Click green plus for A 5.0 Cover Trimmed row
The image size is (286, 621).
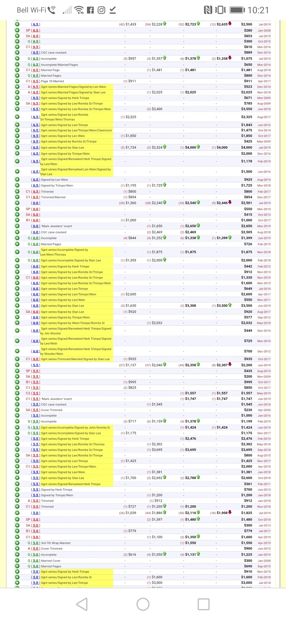[x=17, y=548]
